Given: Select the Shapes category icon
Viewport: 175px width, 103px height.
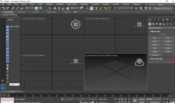Looking at the screenshot, I should (153, 24).
